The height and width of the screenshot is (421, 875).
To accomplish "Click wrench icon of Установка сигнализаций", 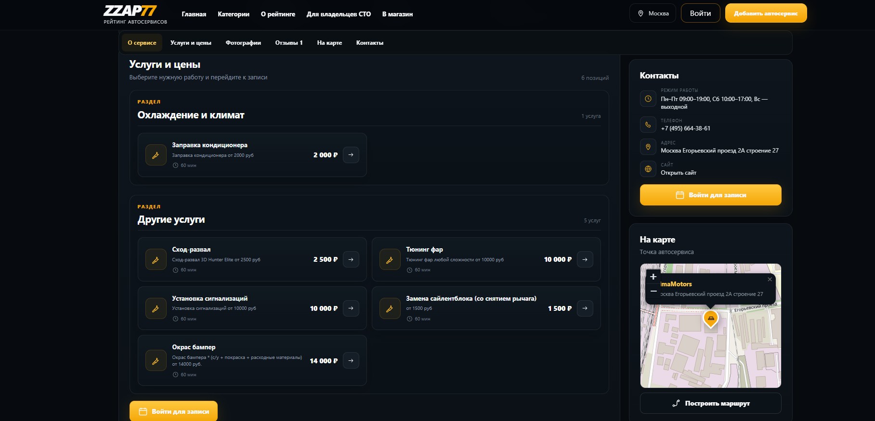I will tap(156, 308).
